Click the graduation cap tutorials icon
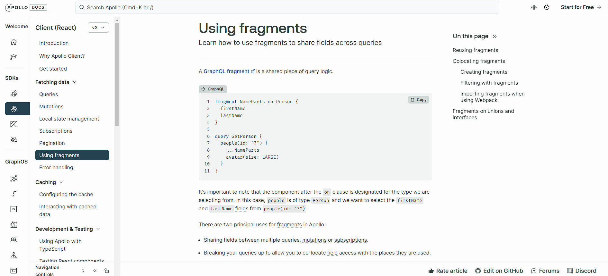Image resolution: width=608 pixels, height=276 pixels. (x=14, y=57)
